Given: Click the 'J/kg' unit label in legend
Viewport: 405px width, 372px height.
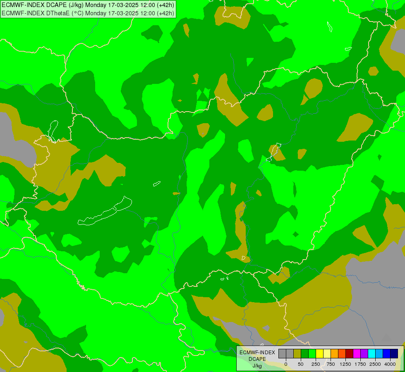Looking at the screenshot, I should [x=257, y=366].
